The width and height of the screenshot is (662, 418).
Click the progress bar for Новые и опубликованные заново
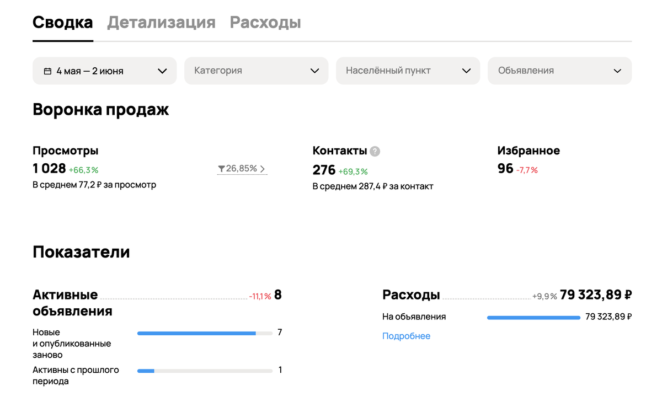tap(205, 333)
